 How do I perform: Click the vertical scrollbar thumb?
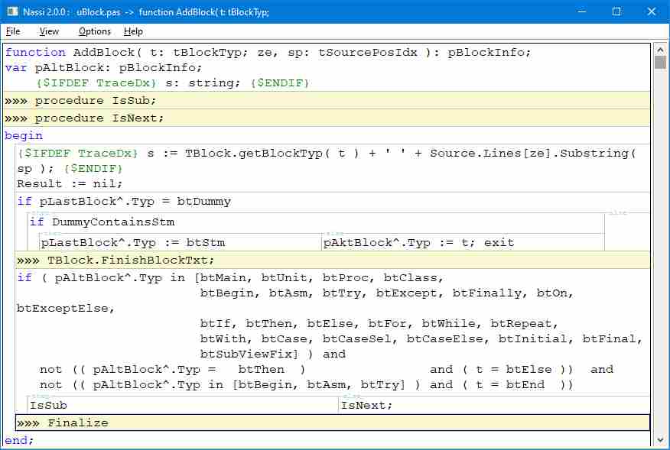(660, 63)
